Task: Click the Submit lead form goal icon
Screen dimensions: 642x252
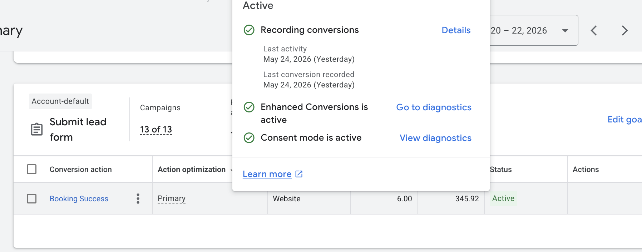Action: (36, 129)
